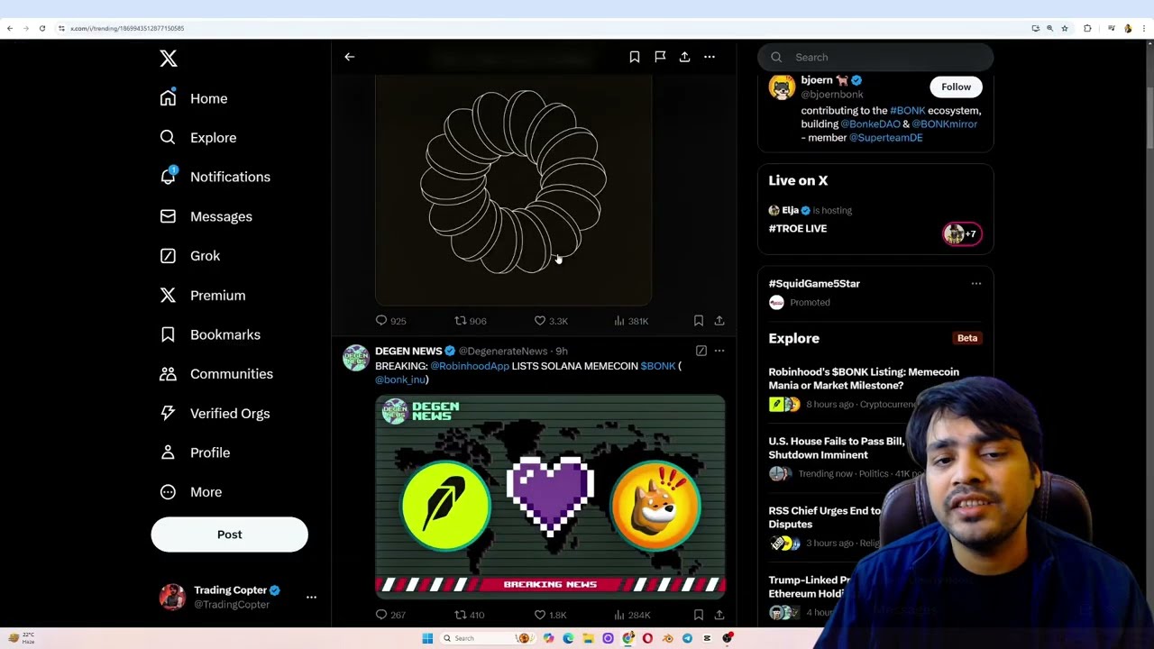This screenshot has width=1154, height=649.
Task: Click the DEGEN NEWS author name
Action: (408, 351)
